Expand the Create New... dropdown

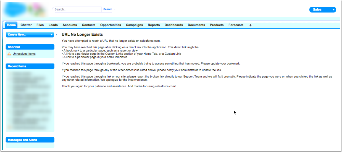click(30, 35)
